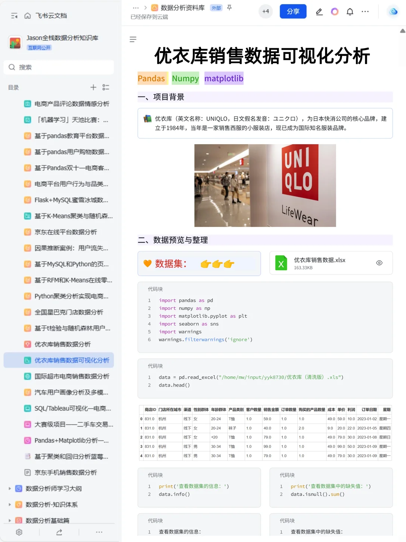Click the search field 搜索
Viewport: 406px width, 542px height.
point(59,67)
